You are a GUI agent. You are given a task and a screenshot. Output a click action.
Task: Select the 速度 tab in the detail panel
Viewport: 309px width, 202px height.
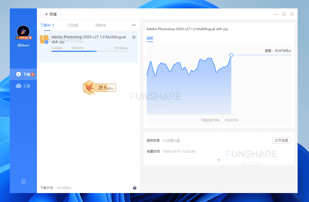click(x=150, y=38)
